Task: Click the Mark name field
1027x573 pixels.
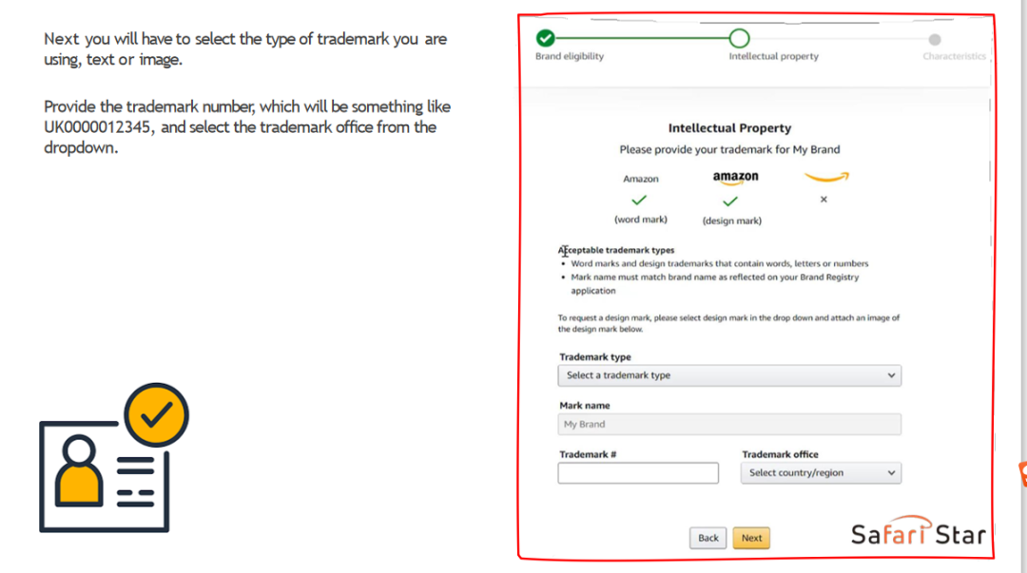Action: (729, 425)
